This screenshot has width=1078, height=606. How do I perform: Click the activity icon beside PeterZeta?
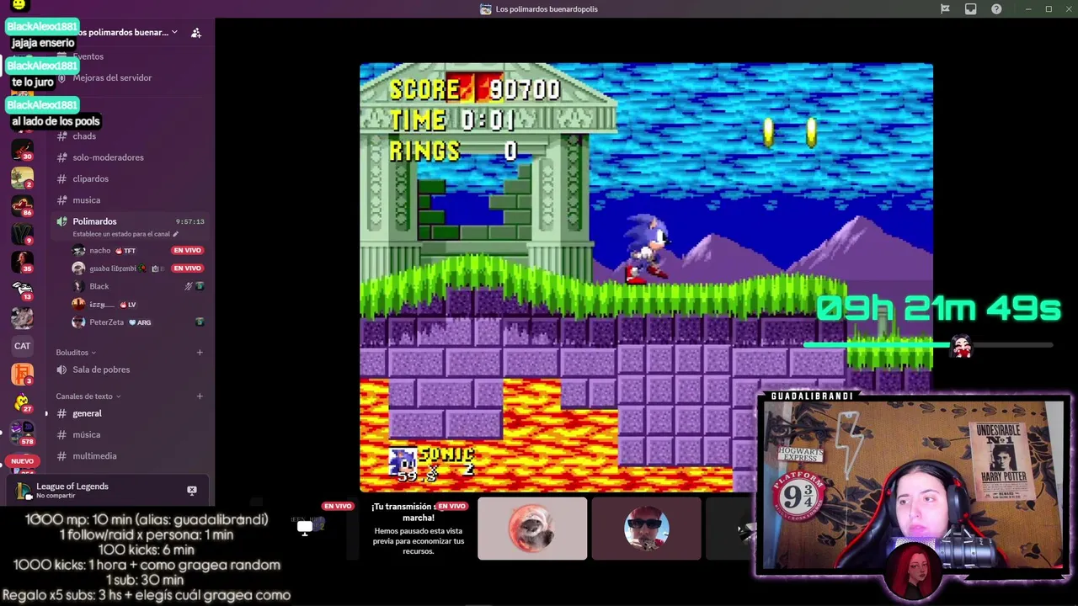click(x=200, y=322)
